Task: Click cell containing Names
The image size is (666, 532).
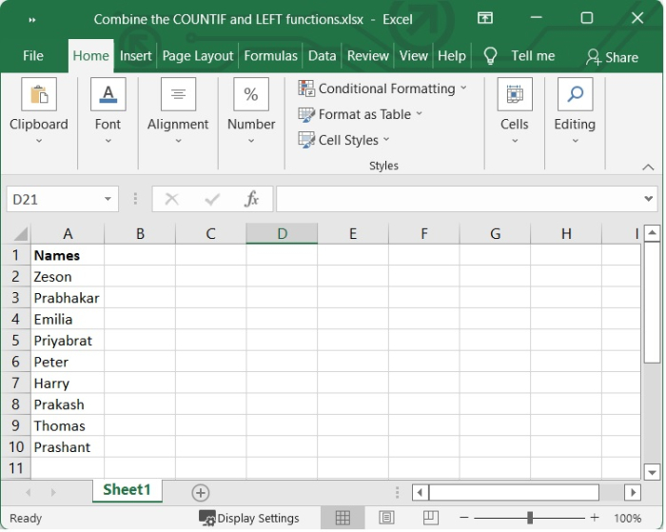Action: (x=68, y=255)
